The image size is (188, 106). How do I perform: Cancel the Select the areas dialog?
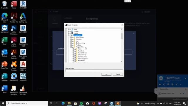click(x=118, y=74)
